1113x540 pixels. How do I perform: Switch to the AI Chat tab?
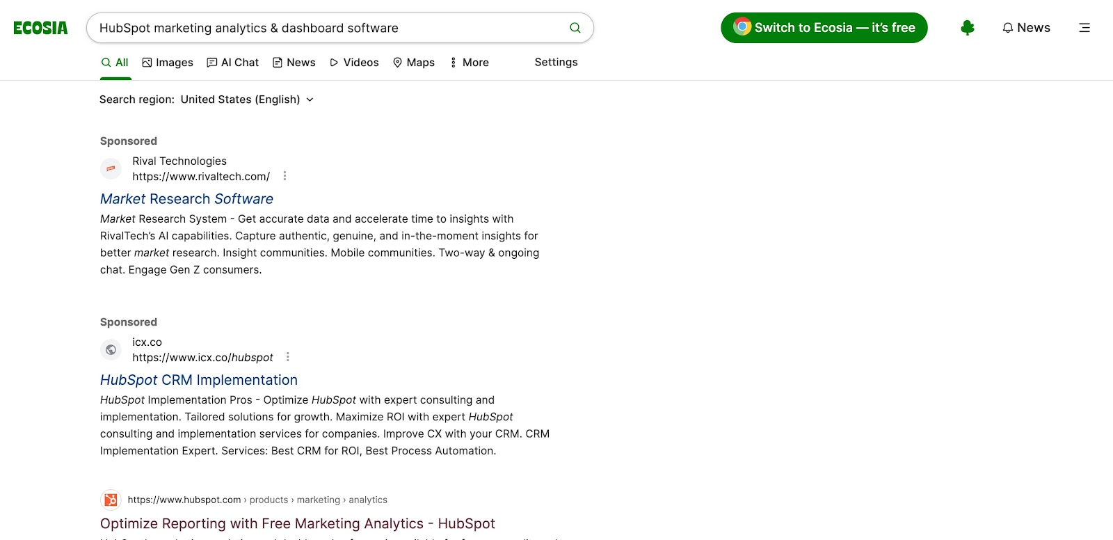coord(233,63)
